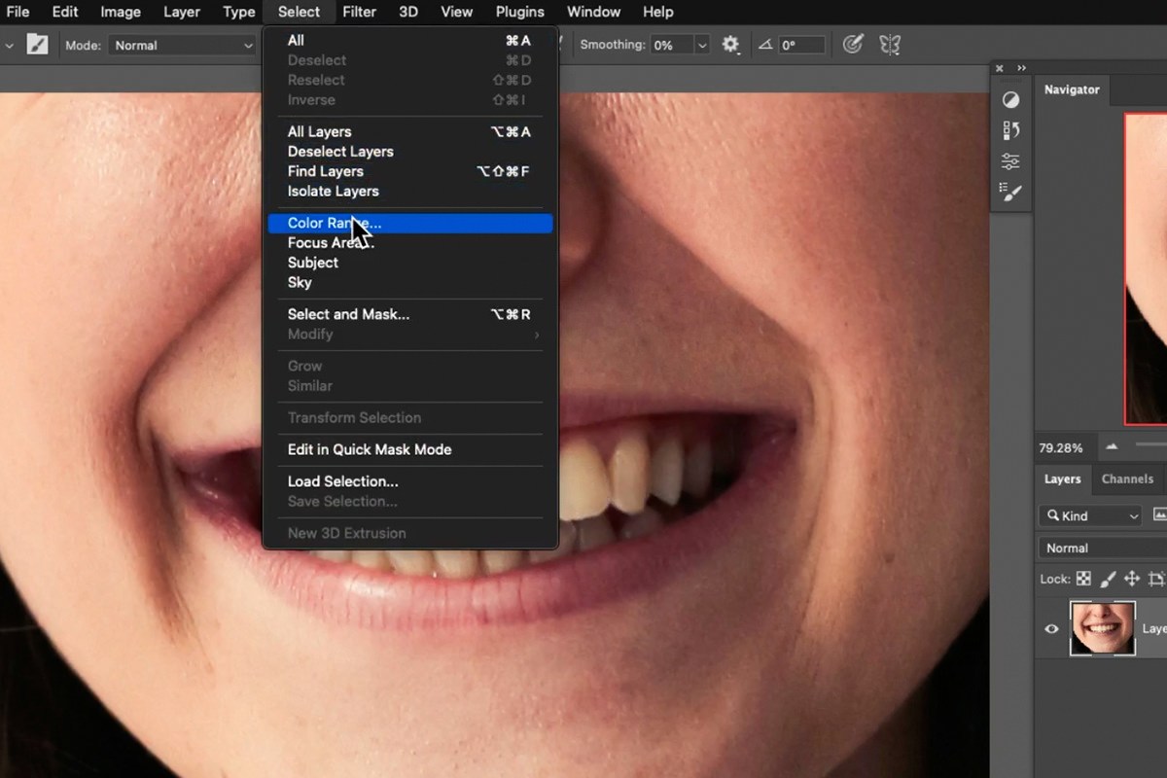Switch to the Navigator tab

point(1072,89)
